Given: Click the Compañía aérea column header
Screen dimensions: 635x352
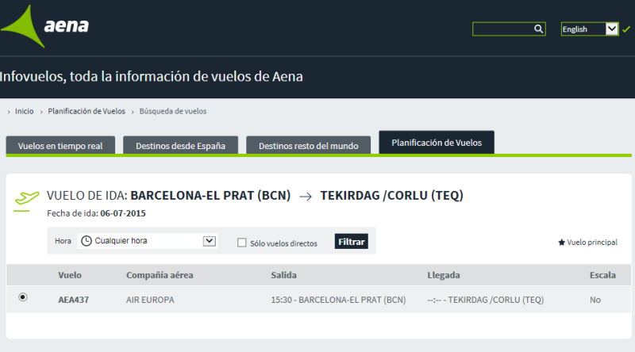Looking at the screenshot, I should tap(160, 275).
